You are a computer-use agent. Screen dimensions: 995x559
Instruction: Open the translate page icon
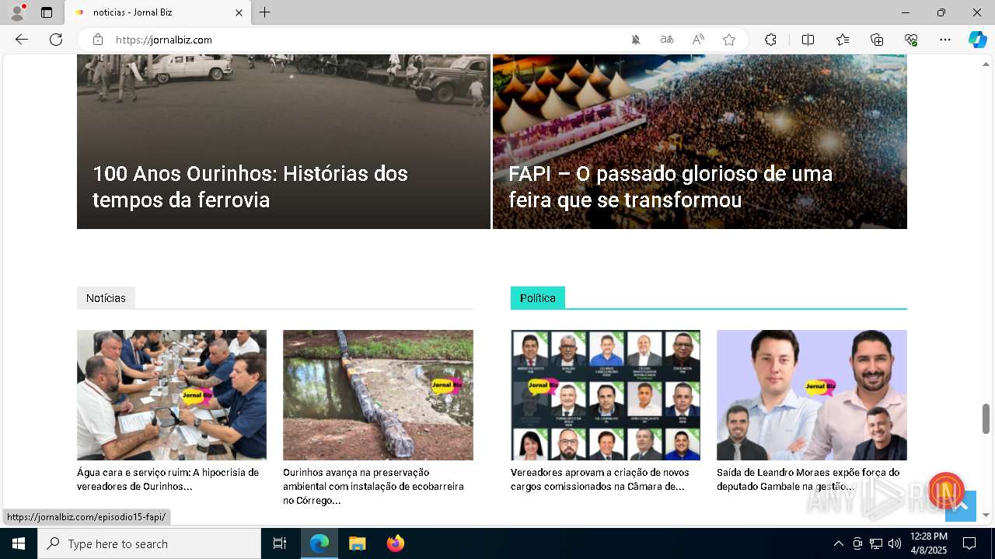coord(667,40)
